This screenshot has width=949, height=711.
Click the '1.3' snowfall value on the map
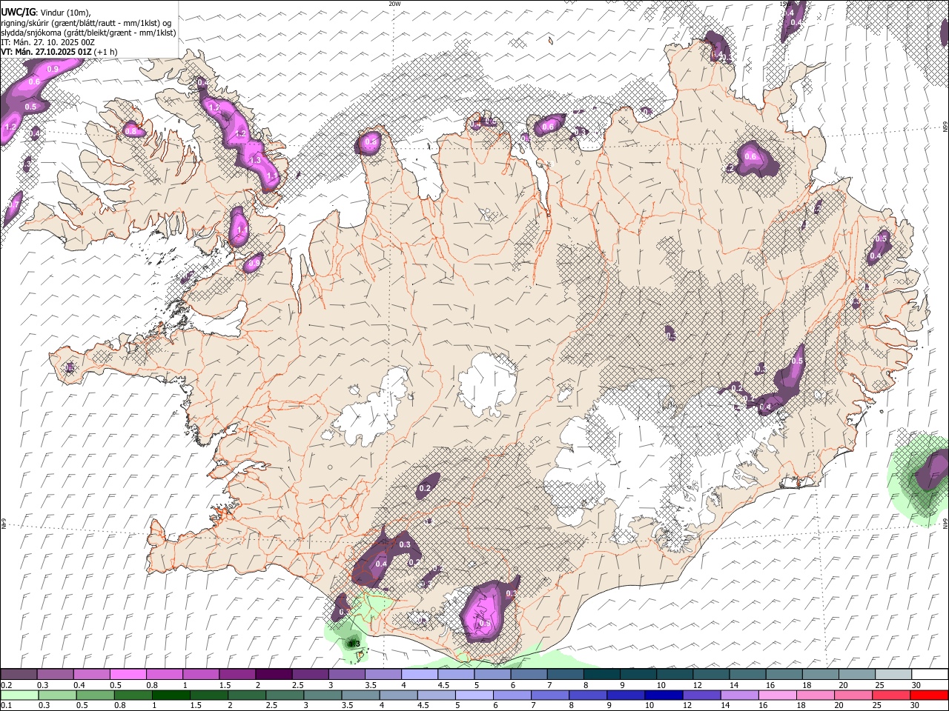click(x=256, y=160)
